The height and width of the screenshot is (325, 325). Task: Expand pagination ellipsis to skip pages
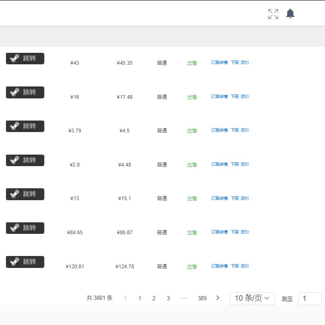pos(184,298)
